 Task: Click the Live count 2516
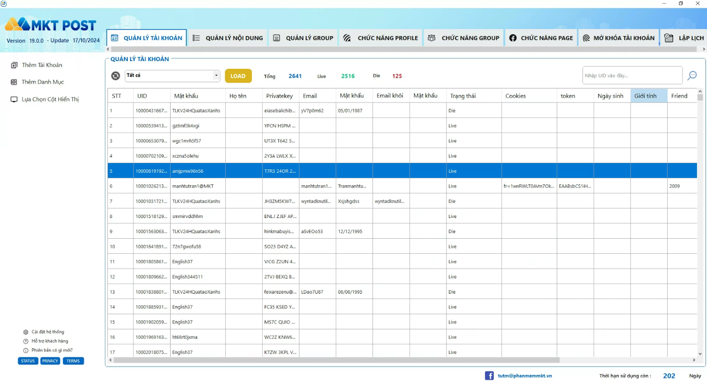348,76
